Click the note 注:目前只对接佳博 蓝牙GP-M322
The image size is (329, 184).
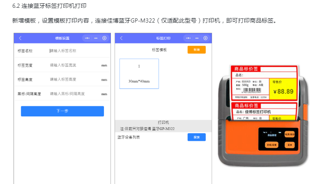coord(147,129)
